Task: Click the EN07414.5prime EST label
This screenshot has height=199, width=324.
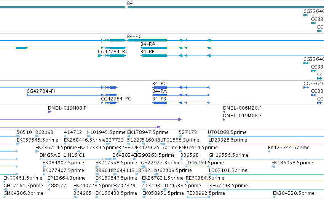Action: coord(198,148)
